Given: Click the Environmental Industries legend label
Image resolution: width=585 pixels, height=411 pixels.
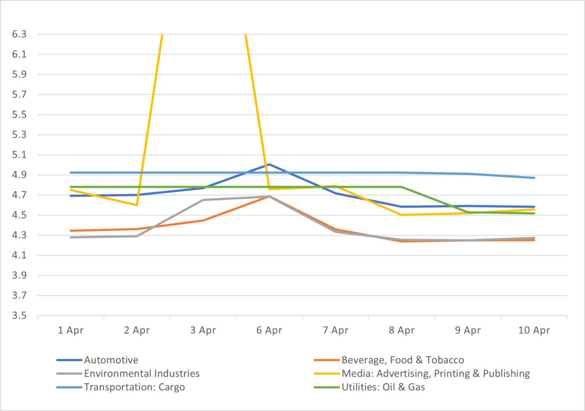Looking at the screenshot, I should point(142,374).
